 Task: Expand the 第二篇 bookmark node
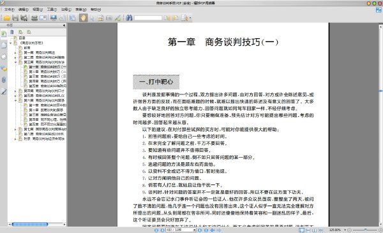pyautogui.click(x=15, y=57)
